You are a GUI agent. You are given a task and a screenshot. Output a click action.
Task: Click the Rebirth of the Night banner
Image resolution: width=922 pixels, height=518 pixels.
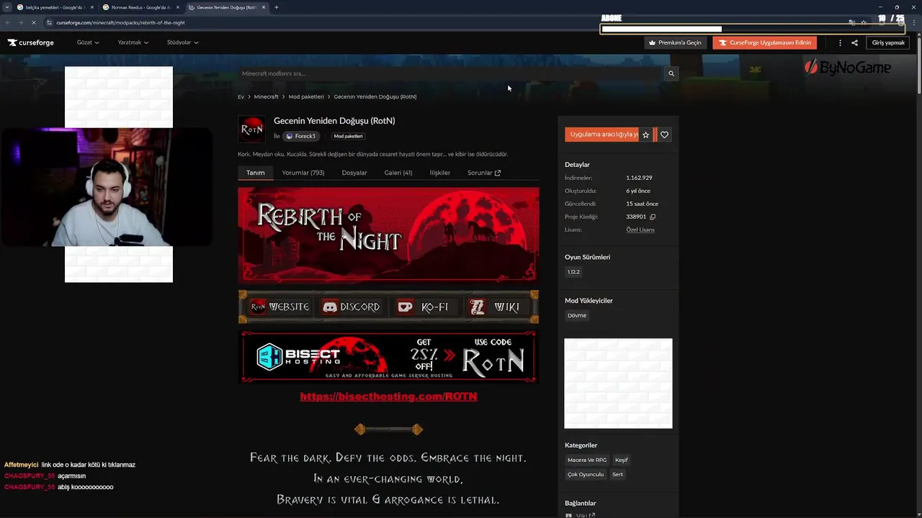(x=388, y=235)
